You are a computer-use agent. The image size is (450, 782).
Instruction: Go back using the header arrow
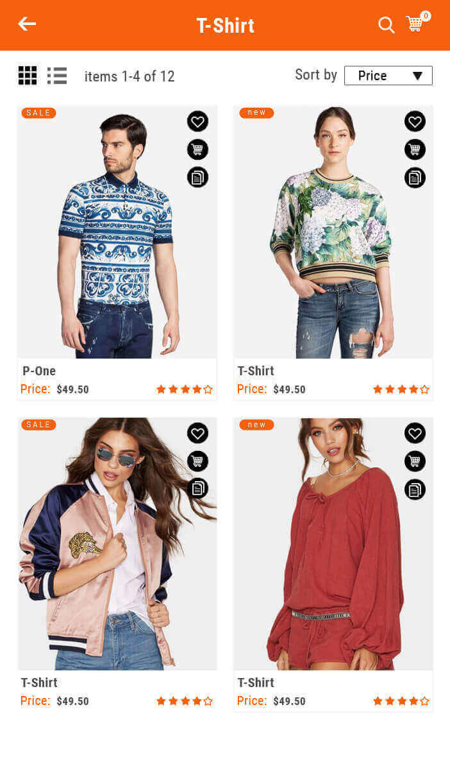point(27,24)
